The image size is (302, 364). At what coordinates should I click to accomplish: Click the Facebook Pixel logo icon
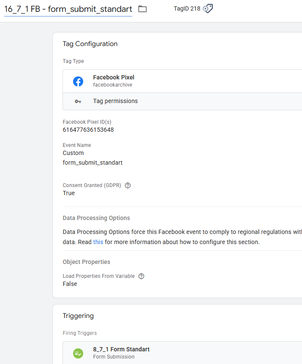78,81
